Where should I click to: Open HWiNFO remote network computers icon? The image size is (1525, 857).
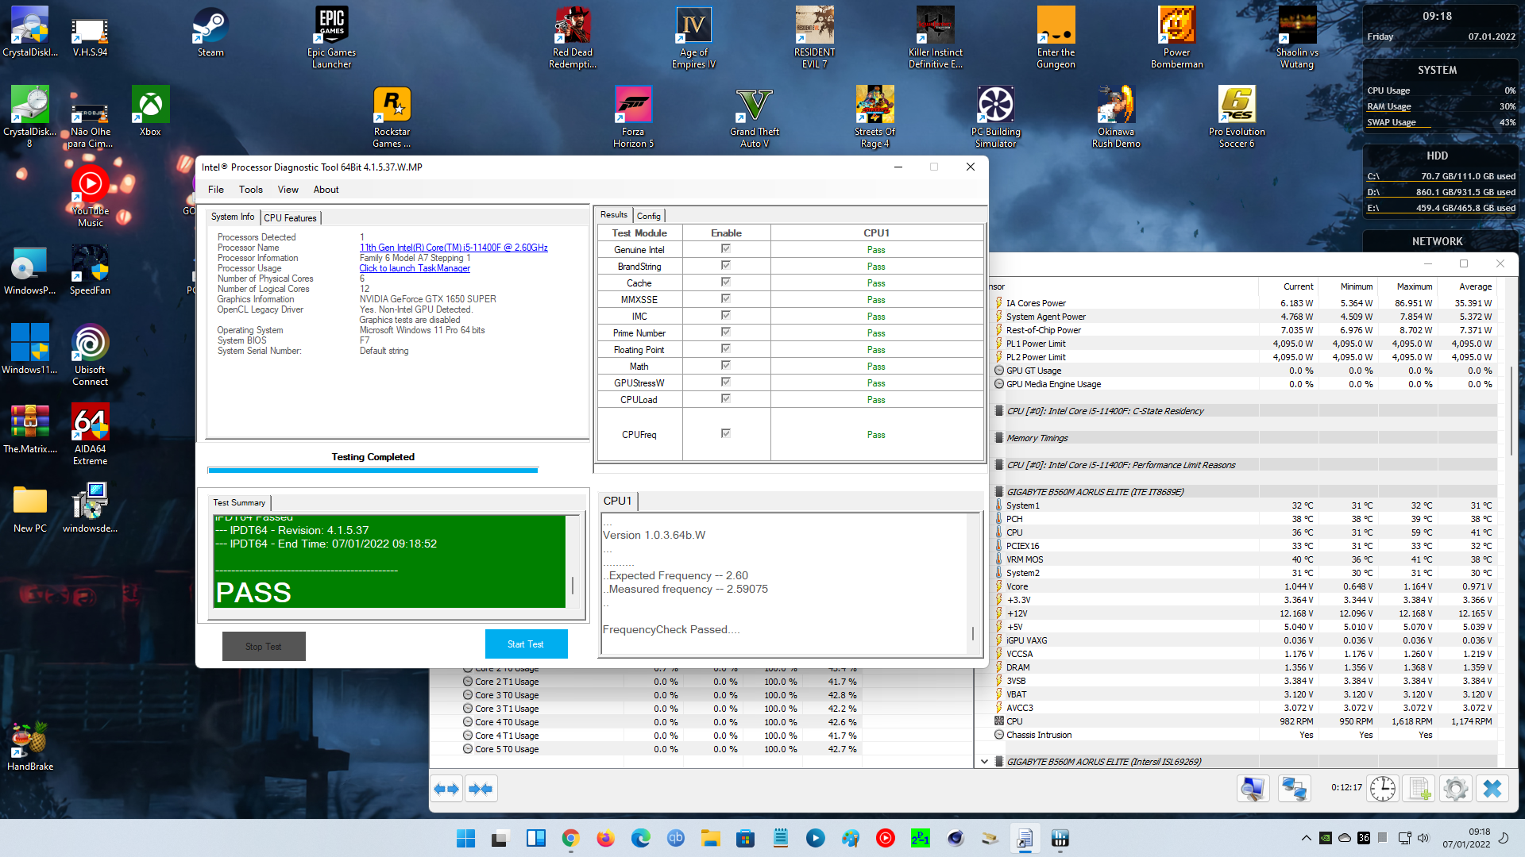(x=1294, y=789)
